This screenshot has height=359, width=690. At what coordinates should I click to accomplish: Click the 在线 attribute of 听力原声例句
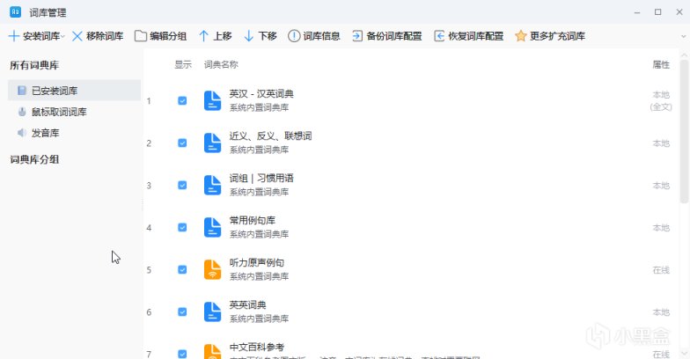click(661, 270)
